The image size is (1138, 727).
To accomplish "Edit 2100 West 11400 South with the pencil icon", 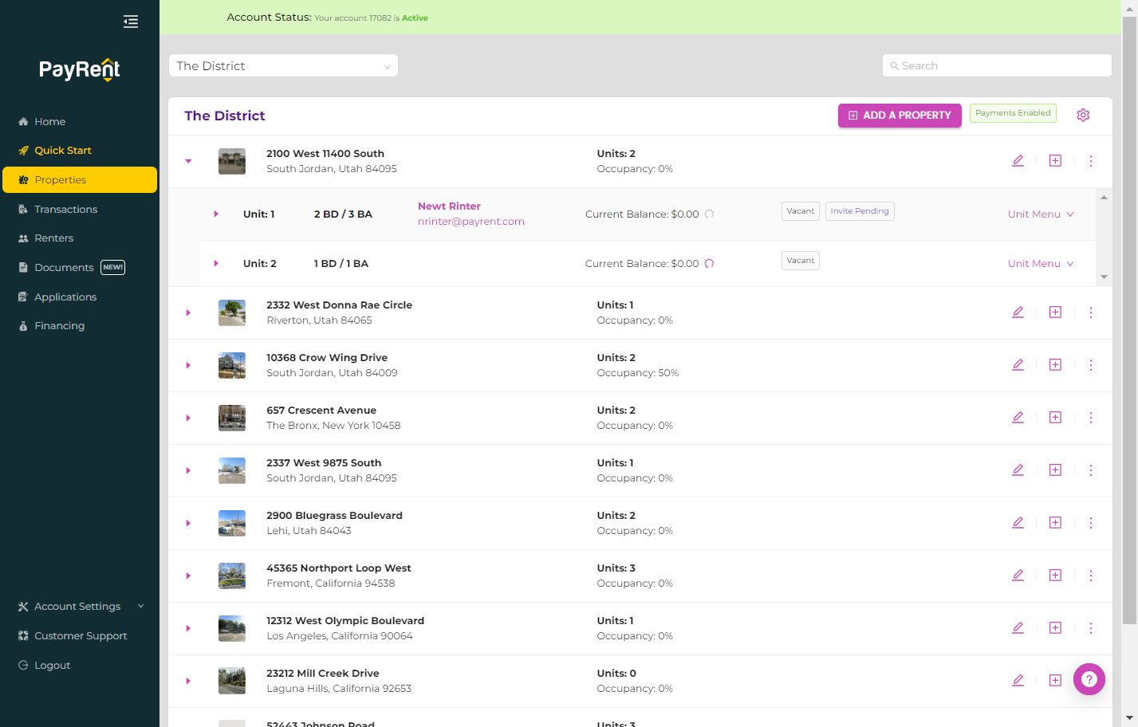I will (1018, 161).
